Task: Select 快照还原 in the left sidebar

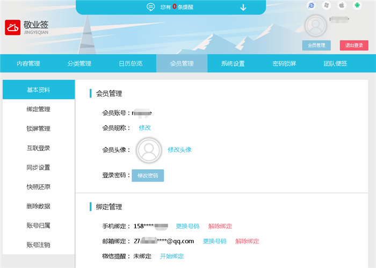Action: [38, 187]
